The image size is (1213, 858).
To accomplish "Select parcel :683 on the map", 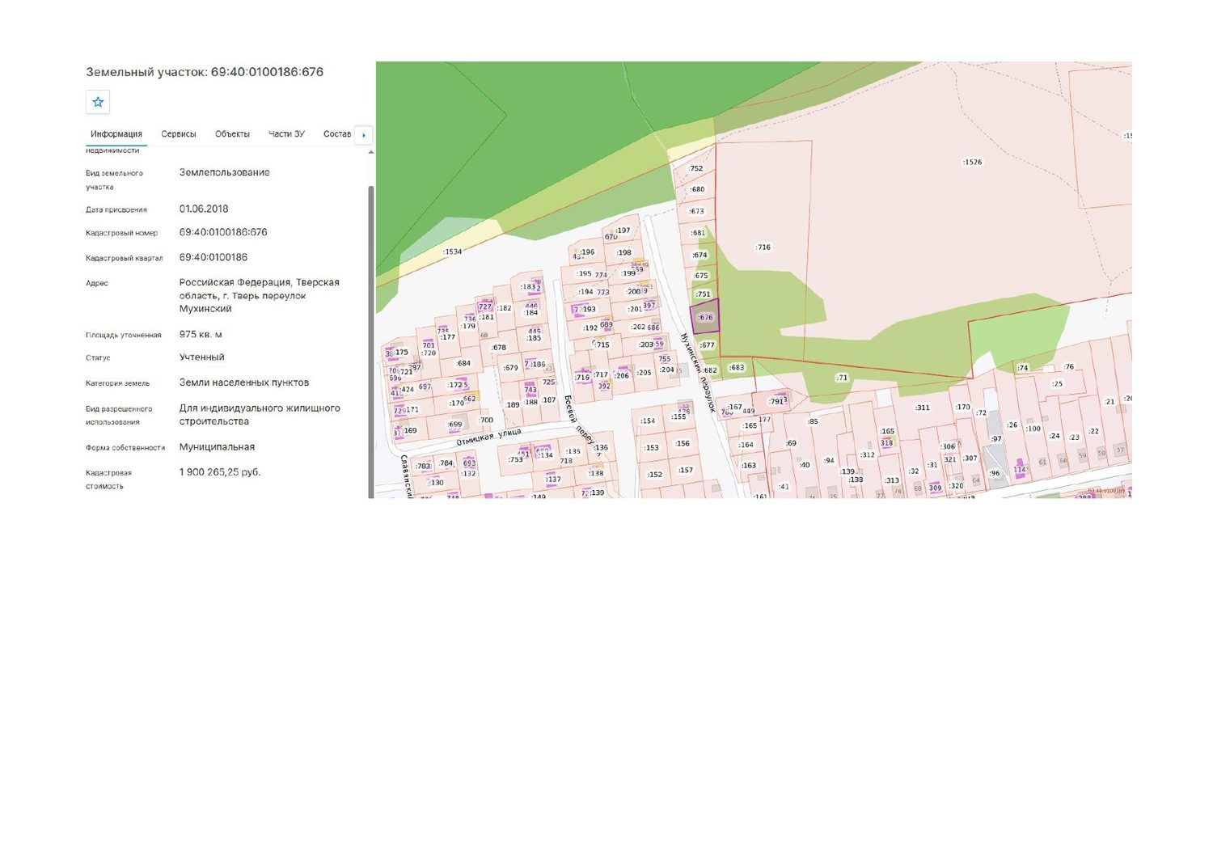I will [736, 367].
